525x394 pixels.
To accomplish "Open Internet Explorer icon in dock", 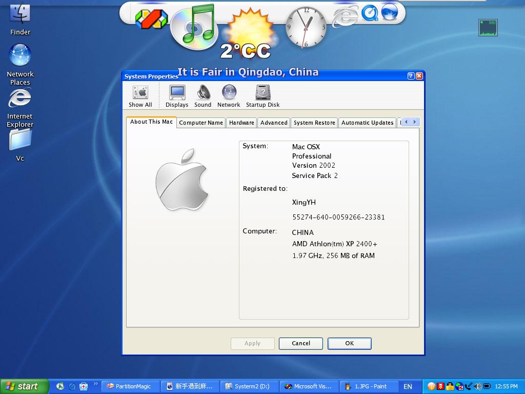I will 346,16.
